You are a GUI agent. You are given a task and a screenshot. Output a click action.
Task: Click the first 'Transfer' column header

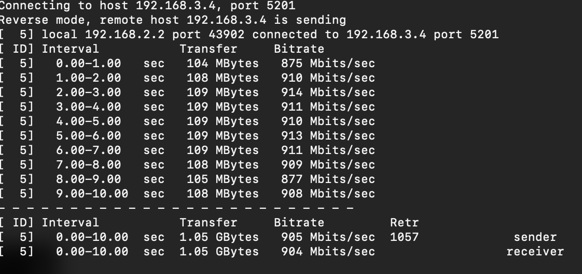pos(208,49)
